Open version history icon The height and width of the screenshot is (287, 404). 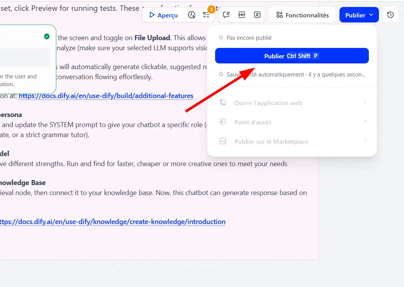click(x=390, y=15)
